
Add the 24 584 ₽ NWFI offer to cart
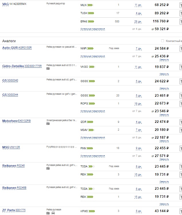(x=181, y=49)
